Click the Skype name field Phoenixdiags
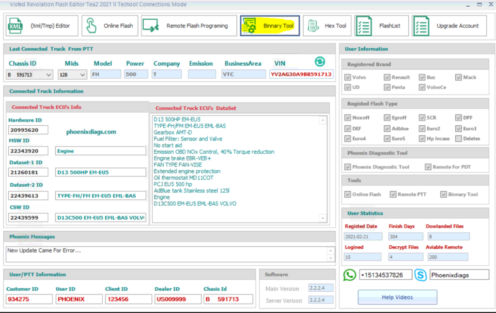The width and height of the screenshot is (496, 313). point(459,275)
